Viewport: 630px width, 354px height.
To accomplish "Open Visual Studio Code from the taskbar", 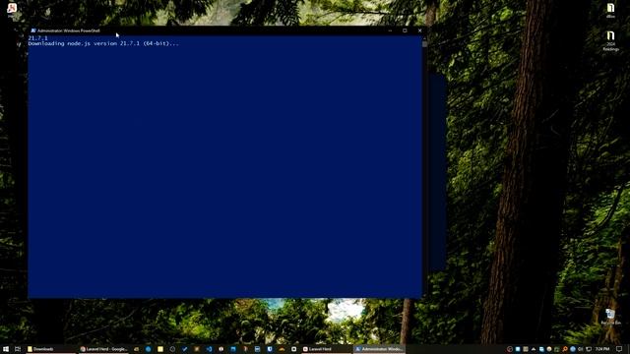I will 209,349.
